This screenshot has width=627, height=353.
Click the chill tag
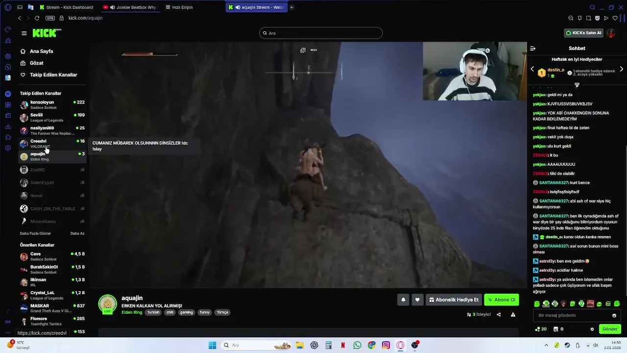click(170, 312)
